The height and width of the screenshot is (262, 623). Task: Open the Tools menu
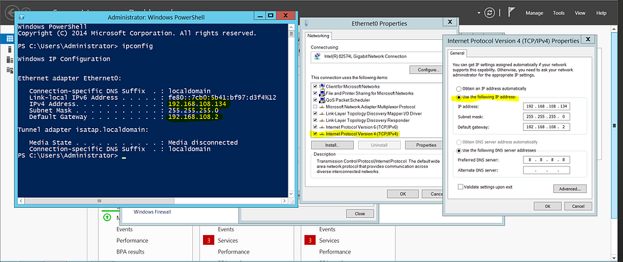click(x=559, y=13)
